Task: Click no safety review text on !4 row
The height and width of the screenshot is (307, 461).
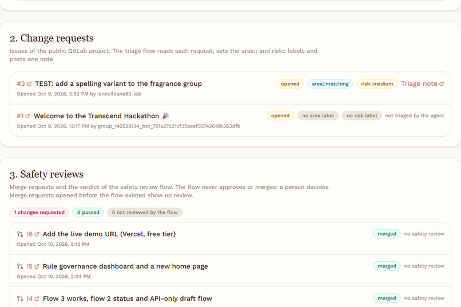Action: tap(424, 298)
